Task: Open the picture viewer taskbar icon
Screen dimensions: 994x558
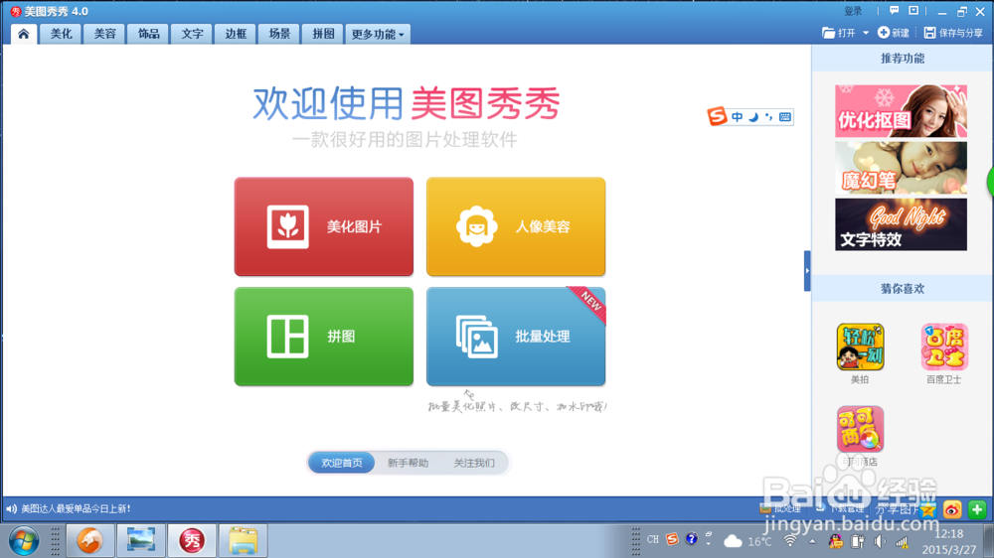Action: click(x=141, y=541)
